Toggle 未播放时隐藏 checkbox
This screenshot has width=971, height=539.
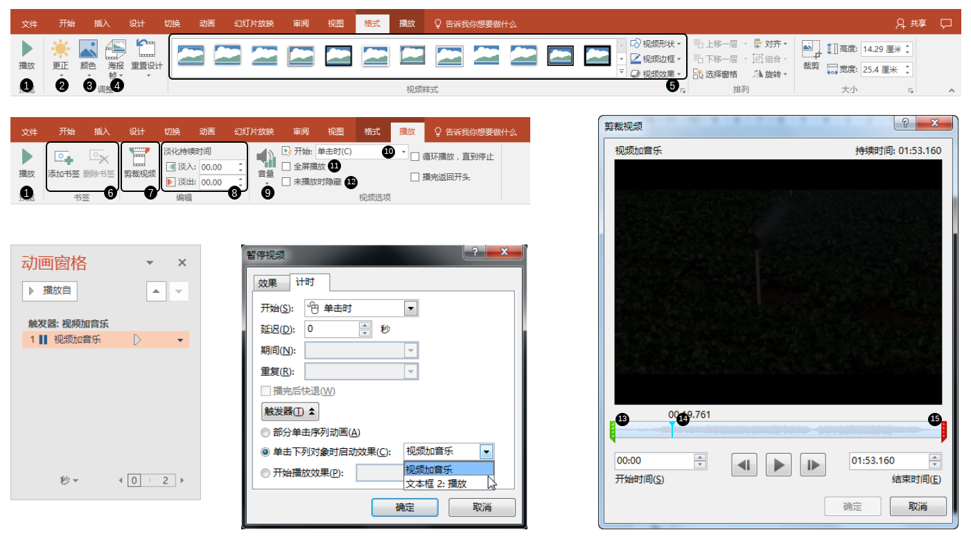(x=286, y=182)
